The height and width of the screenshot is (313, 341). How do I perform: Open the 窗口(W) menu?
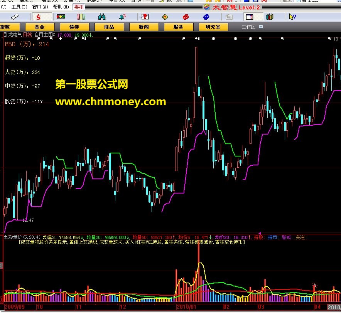tap(40, 7)
